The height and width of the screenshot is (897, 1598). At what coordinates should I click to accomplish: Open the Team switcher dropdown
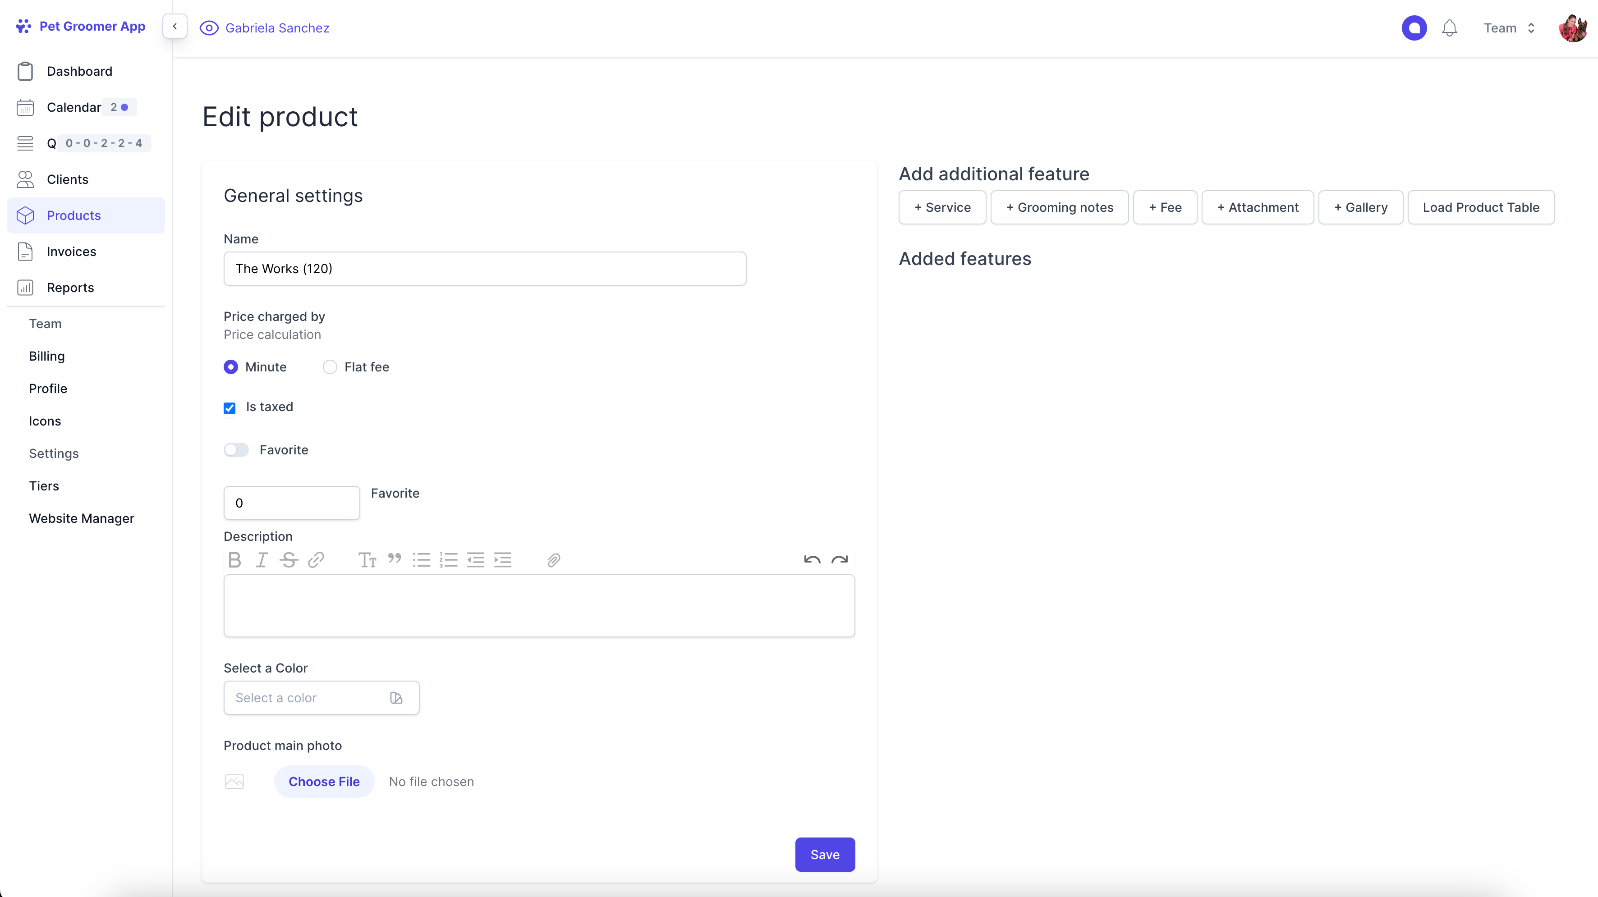(x=1509, y=28)
